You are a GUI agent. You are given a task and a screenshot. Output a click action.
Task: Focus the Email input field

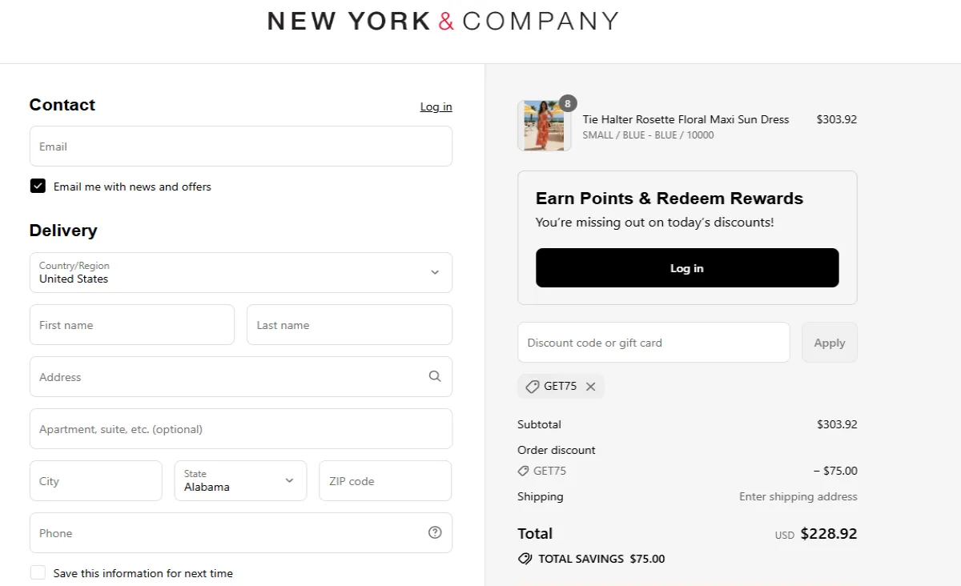pyautogui.click(x=241, y=146)
